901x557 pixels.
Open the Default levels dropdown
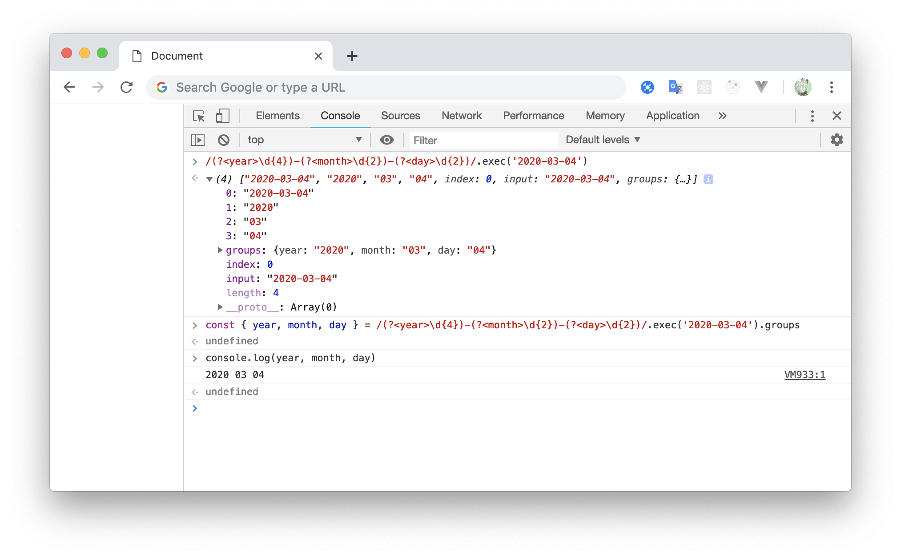coord(603,140)
